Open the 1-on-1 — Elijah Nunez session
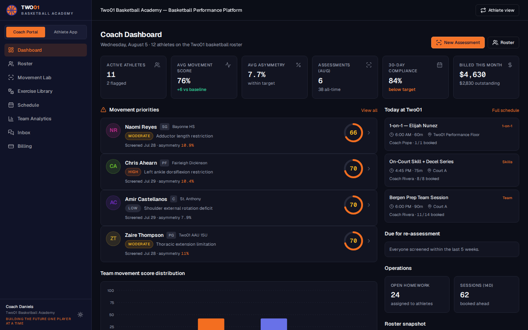This screenshot has width=528, height=330. [x=452, y=134]
